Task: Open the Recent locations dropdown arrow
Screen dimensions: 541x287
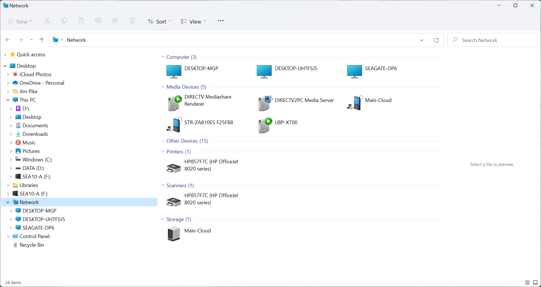Action: pyautogui.click(x=31, y=40)
